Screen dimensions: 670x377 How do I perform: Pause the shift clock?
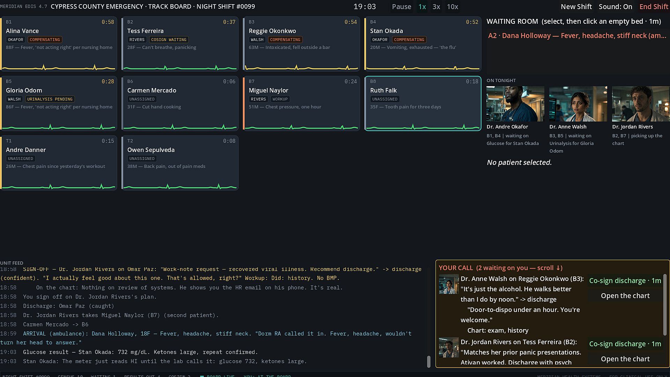click(402, 7)
